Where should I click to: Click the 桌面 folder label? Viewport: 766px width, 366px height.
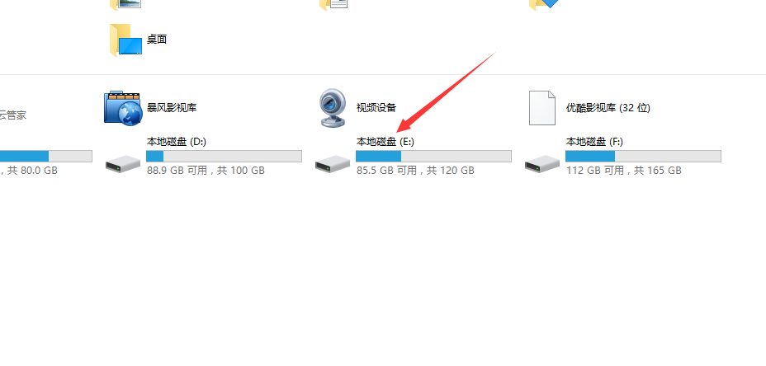click(157, 40)
